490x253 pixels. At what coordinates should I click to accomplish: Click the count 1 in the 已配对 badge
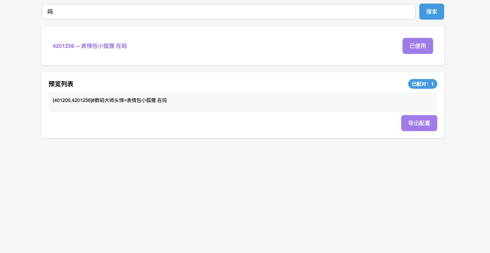coord(432,84)
